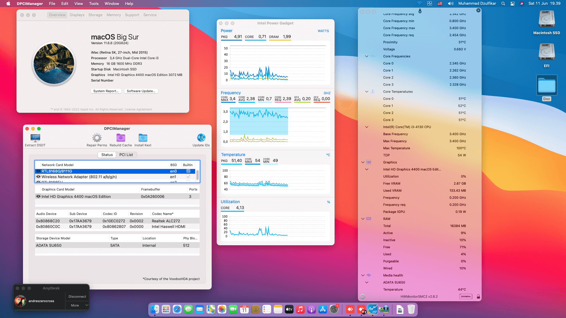
Task: Click the network card list scrollbar
Action: (x=198, y=175)
